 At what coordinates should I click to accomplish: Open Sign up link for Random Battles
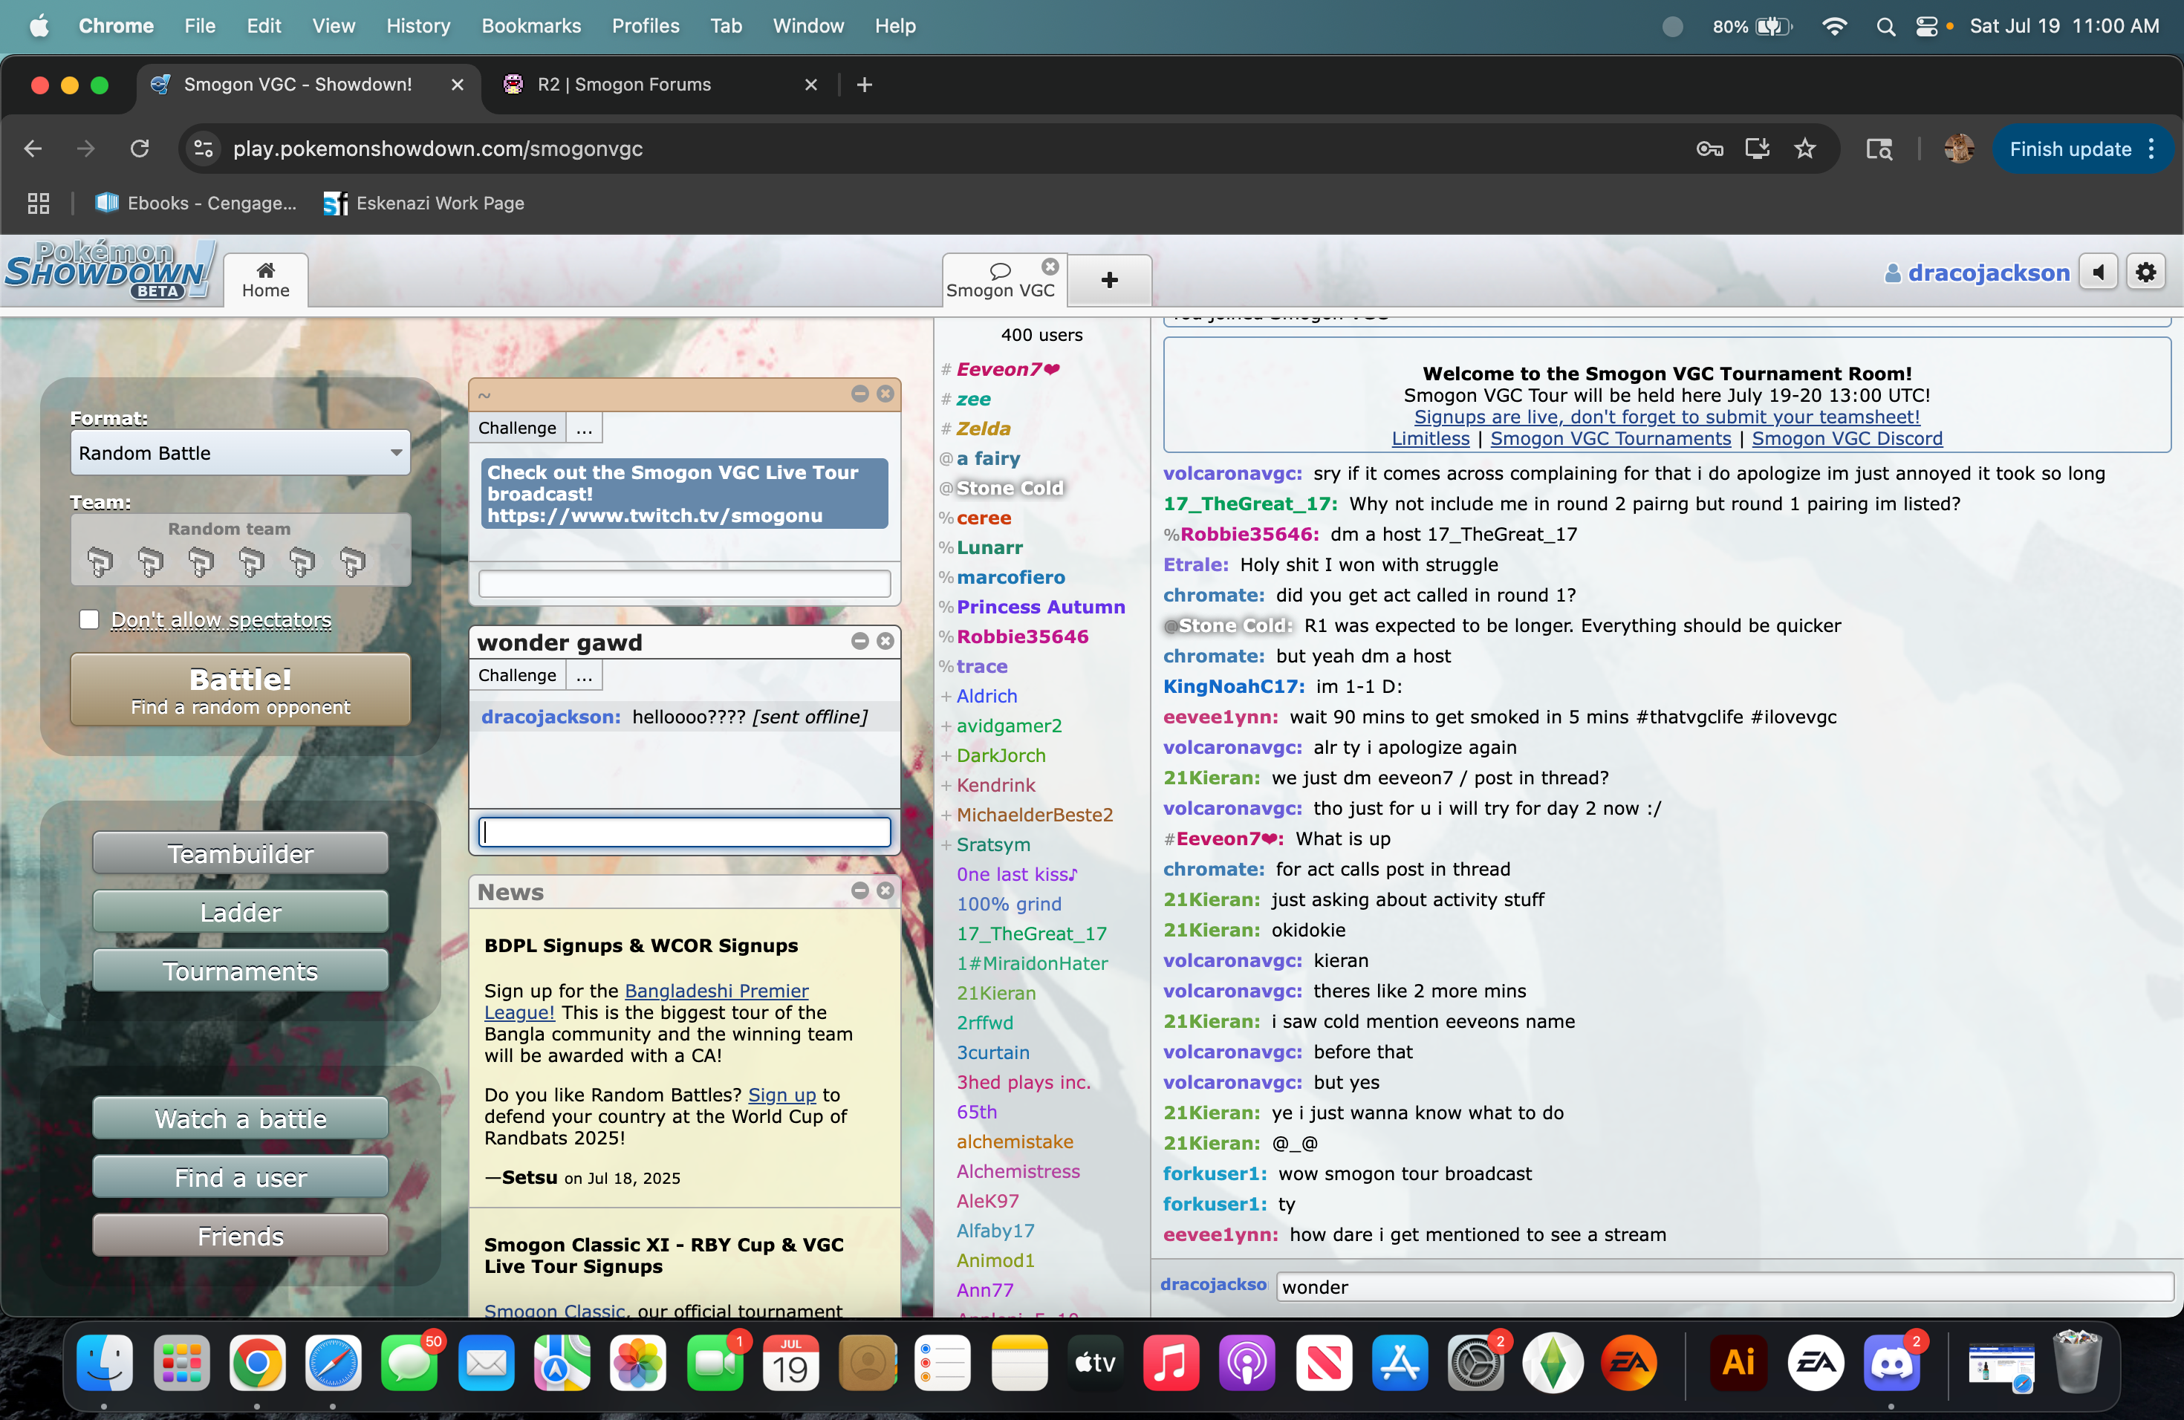click(781, 1095)
